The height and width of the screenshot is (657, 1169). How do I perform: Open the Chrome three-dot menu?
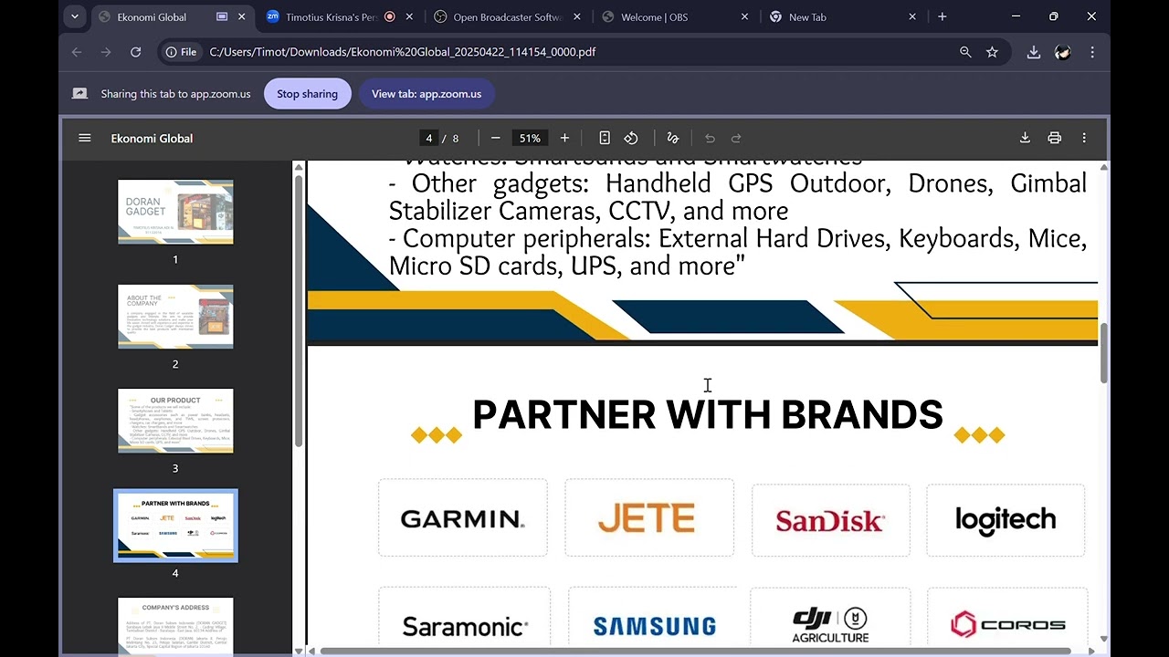pos(1092,52)
